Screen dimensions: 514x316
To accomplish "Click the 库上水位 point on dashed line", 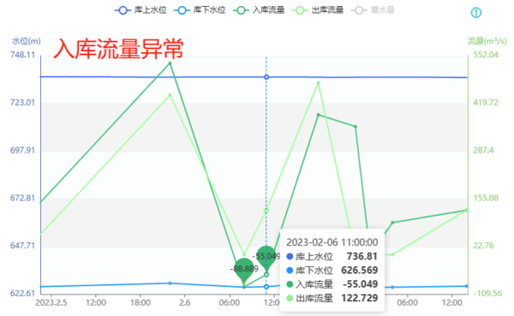I will tap(266, 77).
